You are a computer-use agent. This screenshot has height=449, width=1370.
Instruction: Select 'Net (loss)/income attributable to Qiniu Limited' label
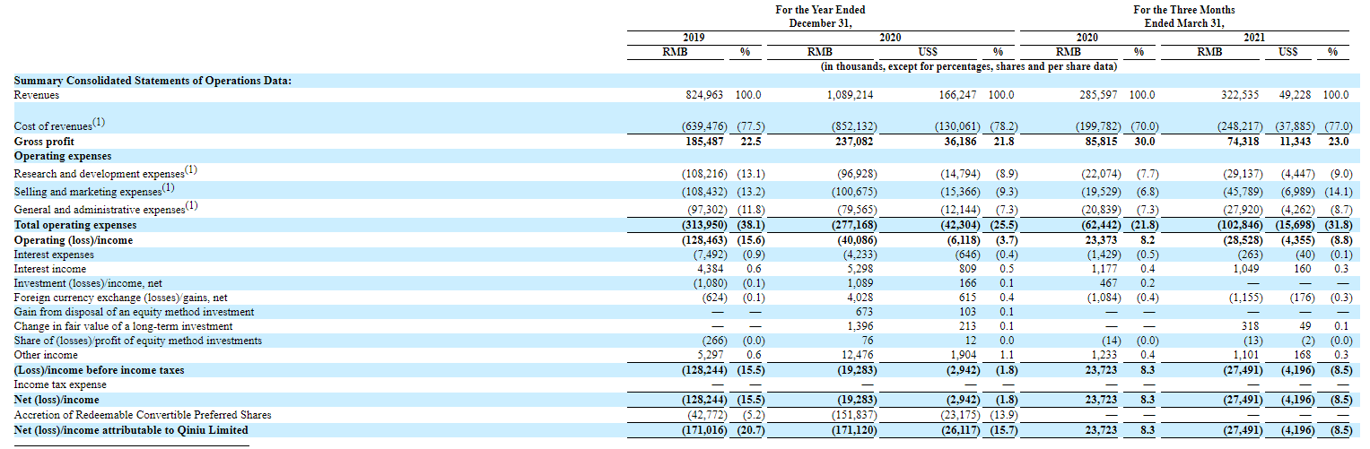[131, 430]
